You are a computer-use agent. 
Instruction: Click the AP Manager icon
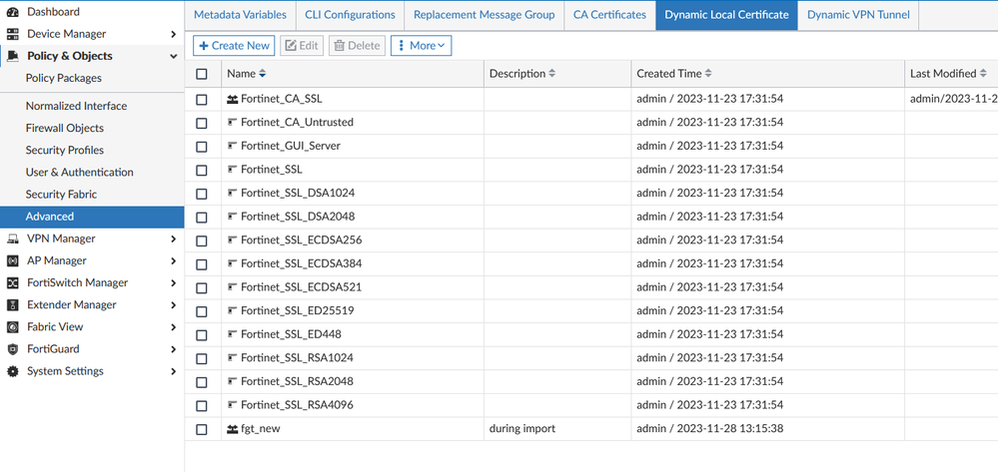[12, 260]
